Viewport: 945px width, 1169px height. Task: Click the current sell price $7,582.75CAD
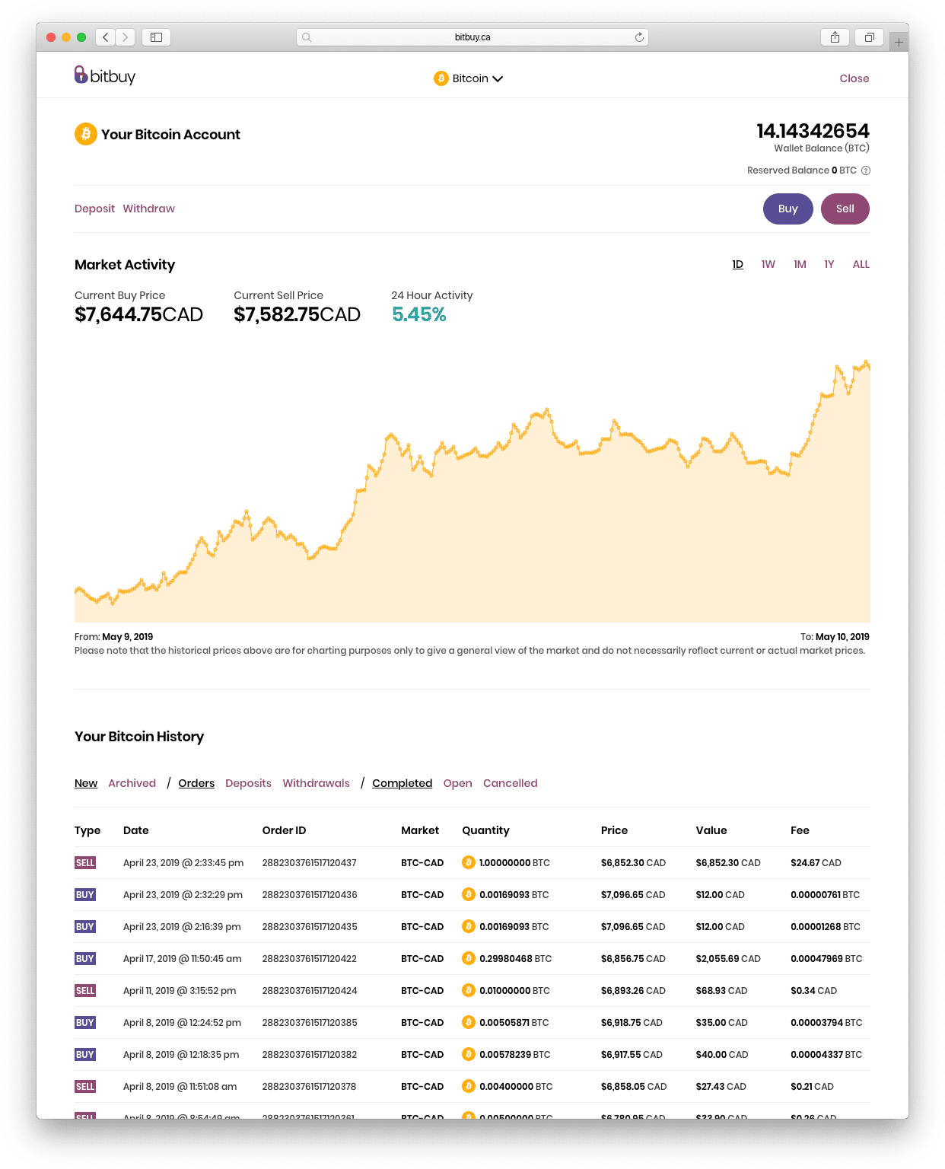coord(297,314)
